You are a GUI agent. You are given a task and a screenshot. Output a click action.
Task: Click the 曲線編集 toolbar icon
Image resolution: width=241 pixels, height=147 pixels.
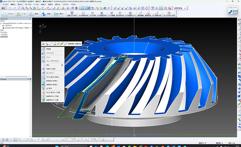[140, 14]
